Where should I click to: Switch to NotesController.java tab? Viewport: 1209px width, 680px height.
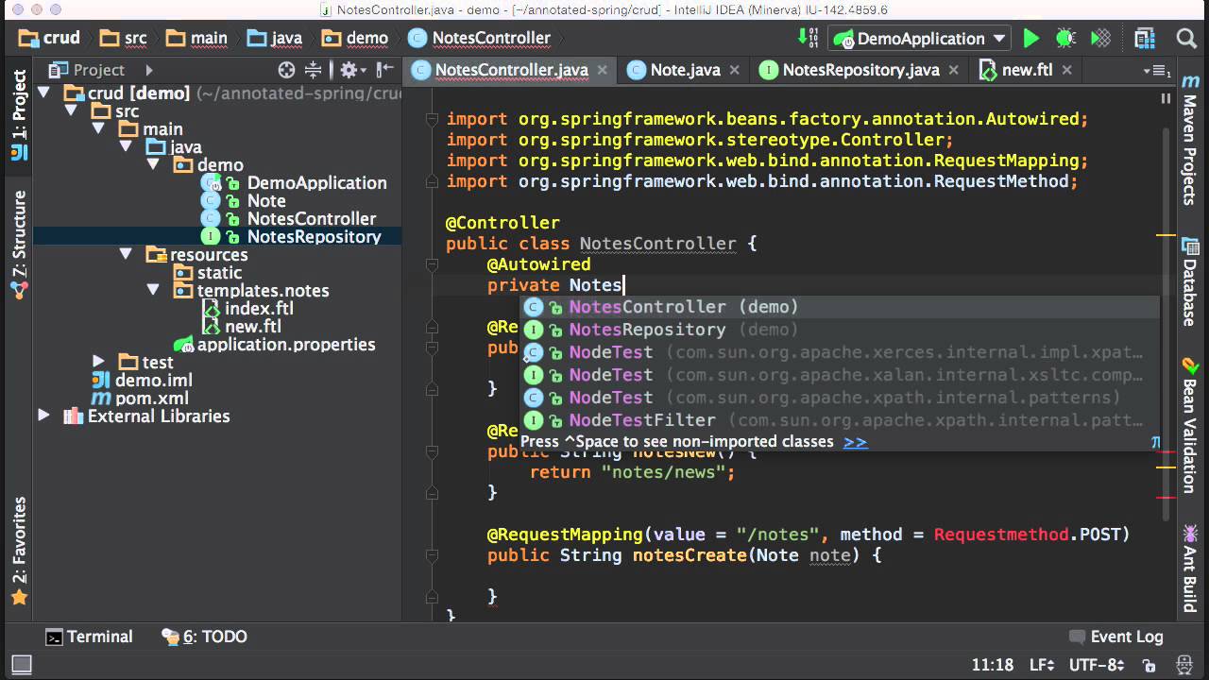click(x=511, y=70)
